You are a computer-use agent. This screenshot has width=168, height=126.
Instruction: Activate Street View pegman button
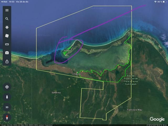[x=7, y=97]
